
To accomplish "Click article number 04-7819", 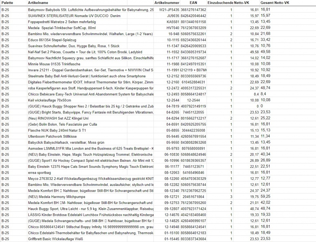I will (173, 106).
